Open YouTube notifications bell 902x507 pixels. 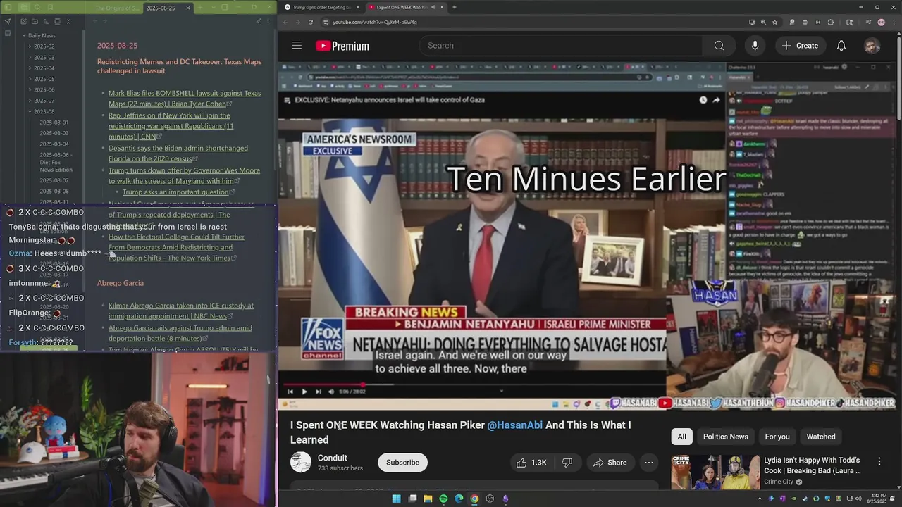click(x=841, y=46)
